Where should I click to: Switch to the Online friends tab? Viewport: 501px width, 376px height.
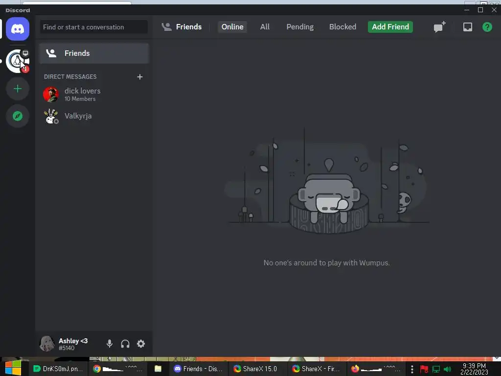pyautogui.click(x=232, y=27)
